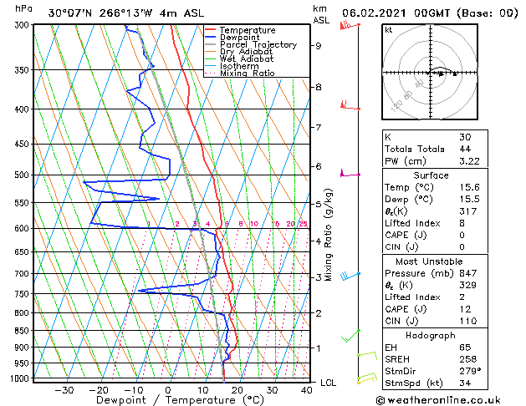
Task: Click the Most Unstable pressure value 847
Action: 467,273
